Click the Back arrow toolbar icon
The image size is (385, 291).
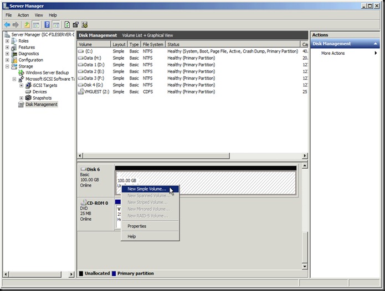coord(7,25)
